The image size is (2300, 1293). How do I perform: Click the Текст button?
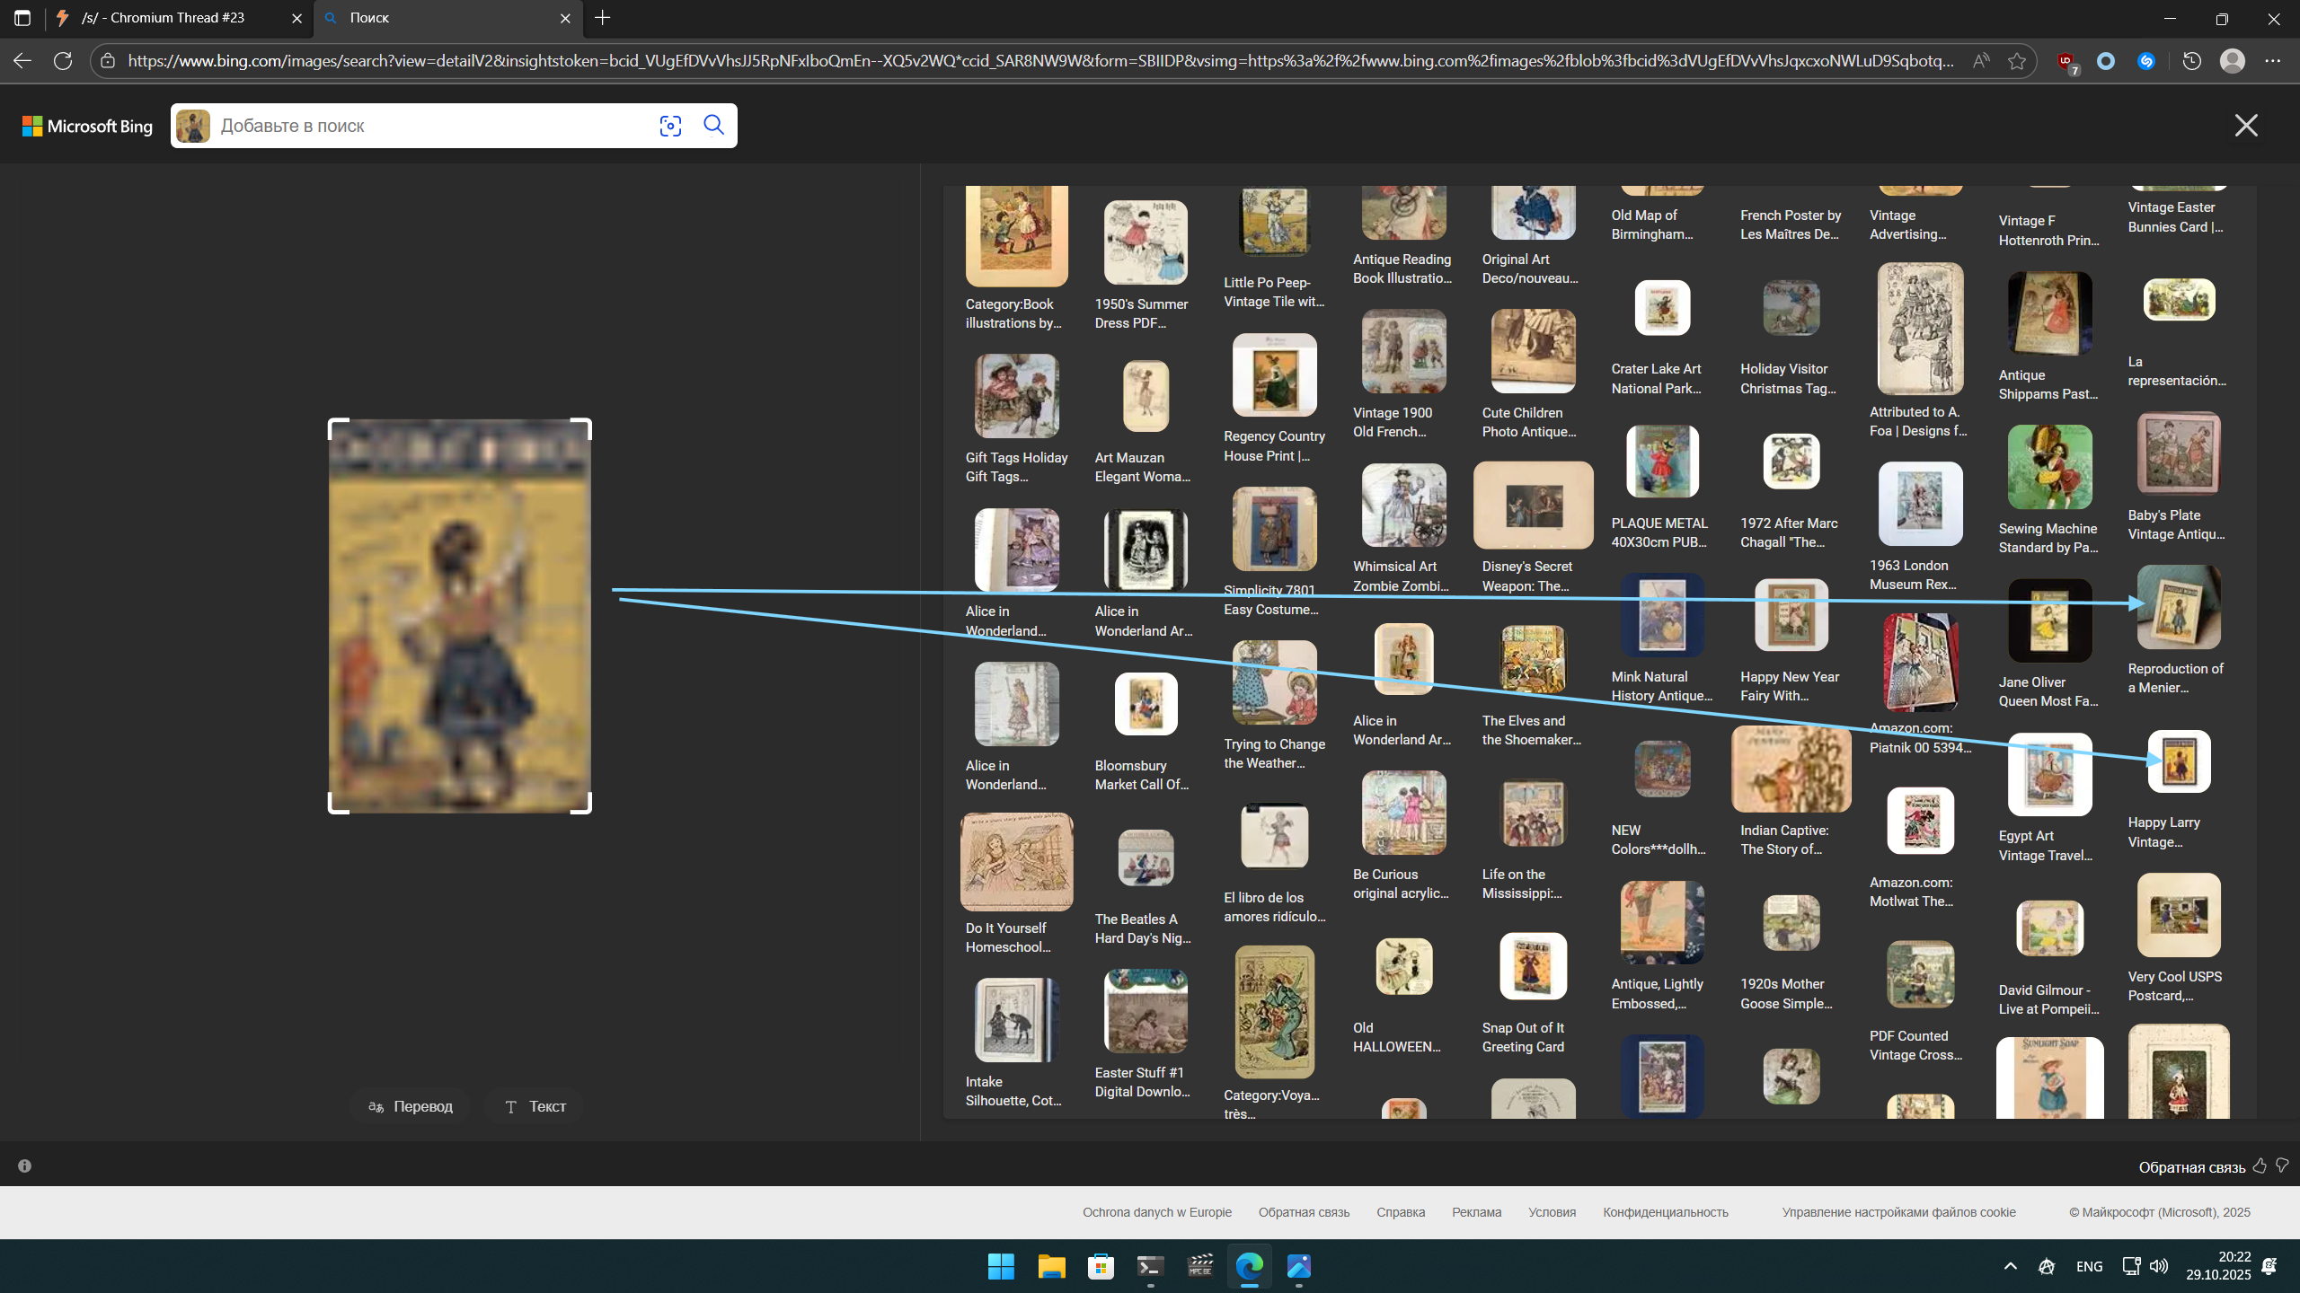pyautogui.click(x=535, y=1106)
